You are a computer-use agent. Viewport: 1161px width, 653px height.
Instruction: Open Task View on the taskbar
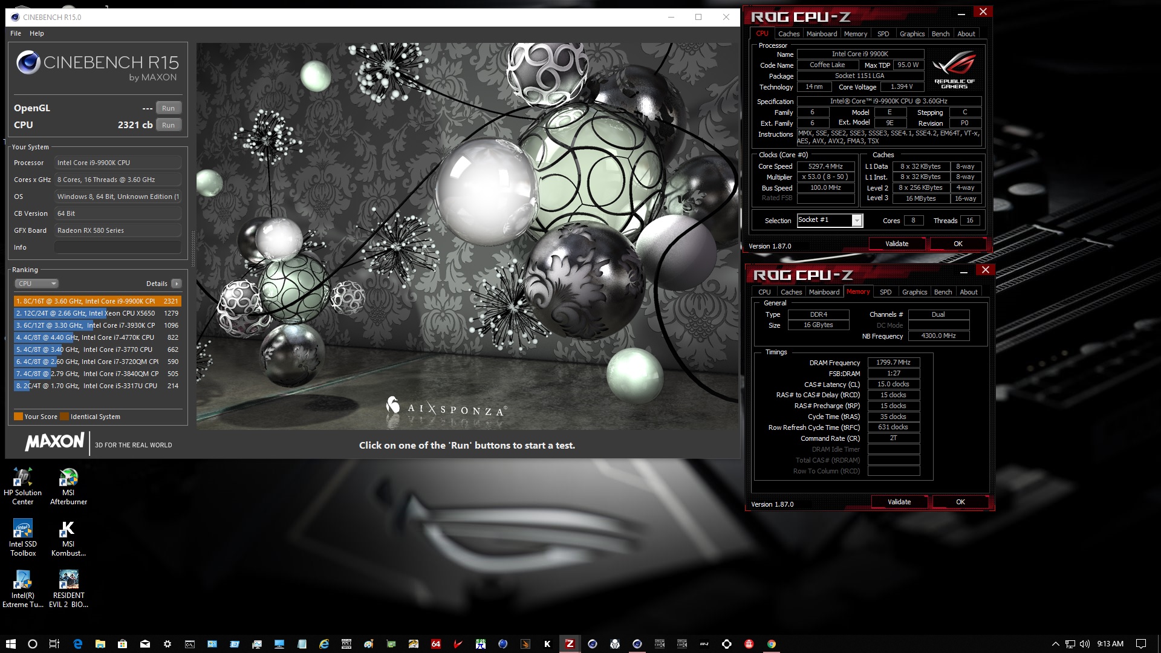pos(54,644)
